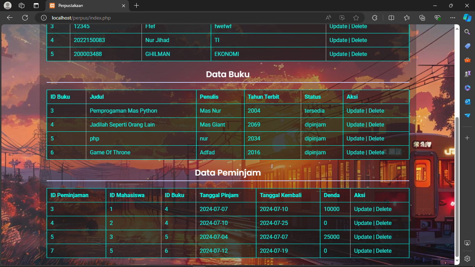Click the Extensions puzzle-piece icon
The width and height of the screenshot is (475, 267).
pyautogui.click(x=375, y=18)
